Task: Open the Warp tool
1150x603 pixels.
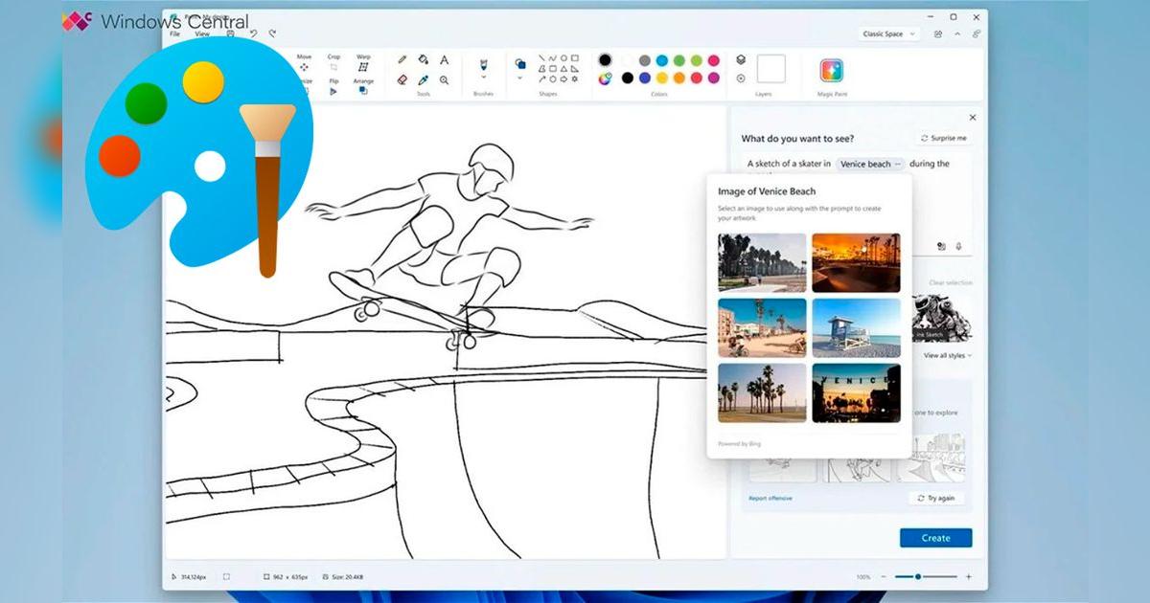Action: tap(363, 63)
